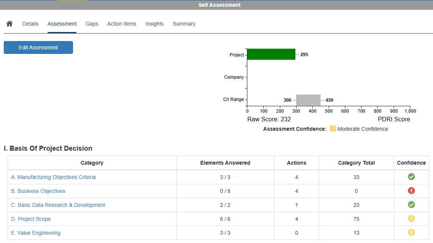The height and width of the screenshot is (243, 433).
Task: Open D. Project Scope category link
Action: pos(31,219)
